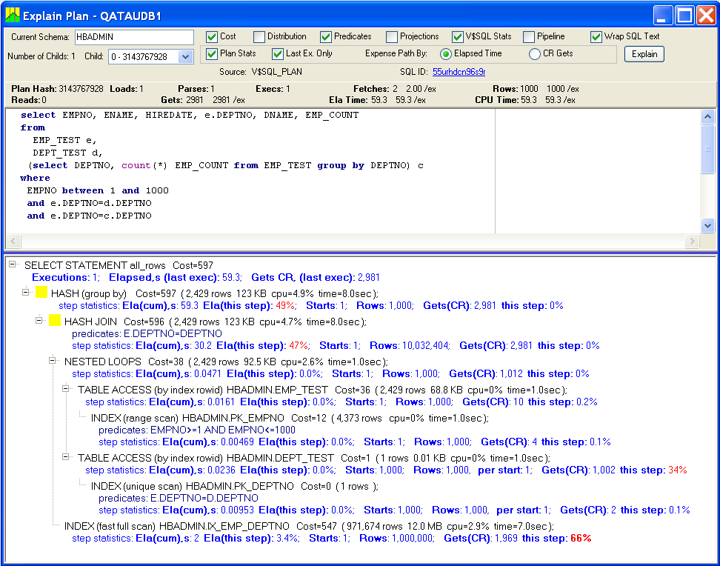The height and width of the screenshot is (566, 720).
Task: Select the SELECT STATEMENT all_rows row
Action: click(x=119, y=265)
